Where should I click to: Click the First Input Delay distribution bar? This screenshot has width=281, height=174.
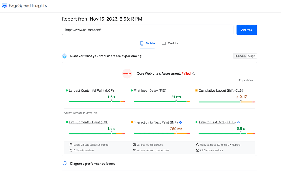162,101
